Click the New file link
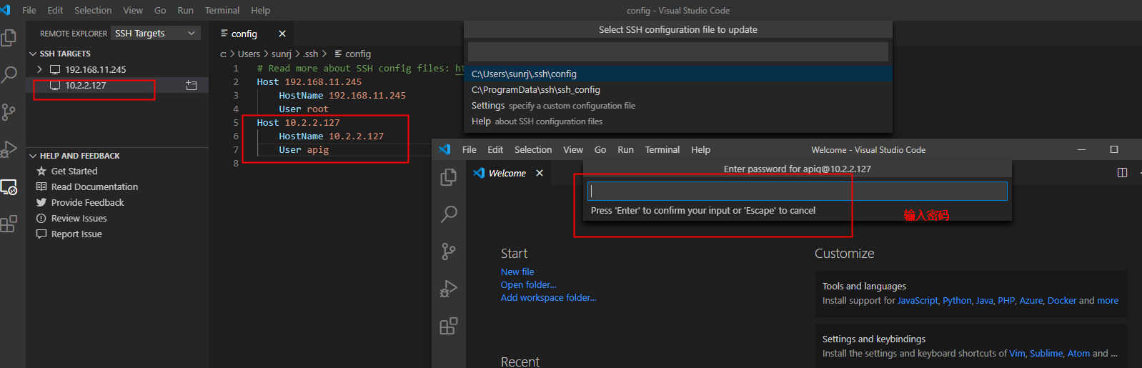The height and width of the screenshot is (368, 1142). pos(517,272)
